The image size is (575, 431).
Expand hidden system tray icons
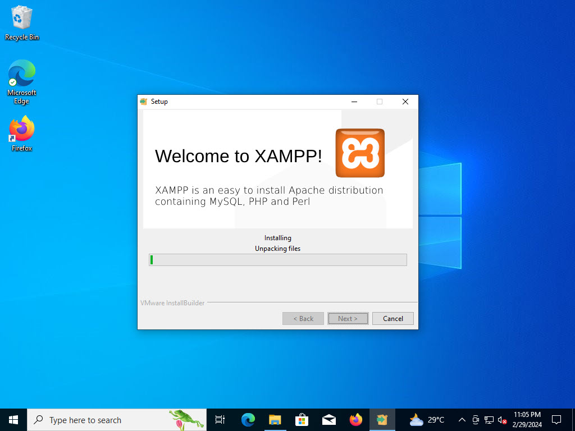(x=462, y=419)
